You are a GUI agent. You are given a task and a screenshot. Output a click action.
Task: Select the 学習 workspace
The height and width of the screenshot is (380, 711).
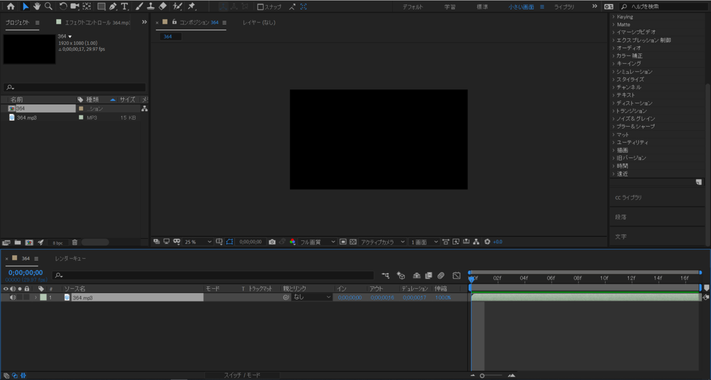click(450, 7)
